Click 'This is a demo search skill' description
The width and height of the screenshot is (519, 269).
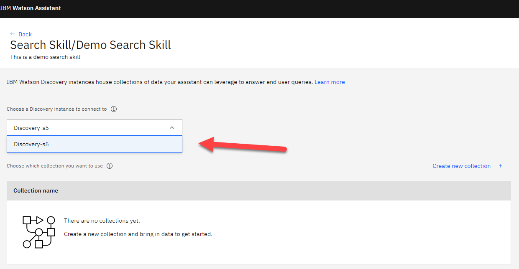45,57
